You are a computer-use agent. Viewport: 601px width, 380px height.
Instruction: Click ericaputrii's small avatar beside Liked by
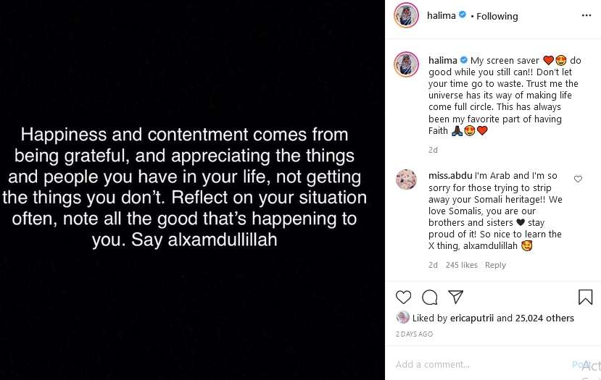pos(402,317)
